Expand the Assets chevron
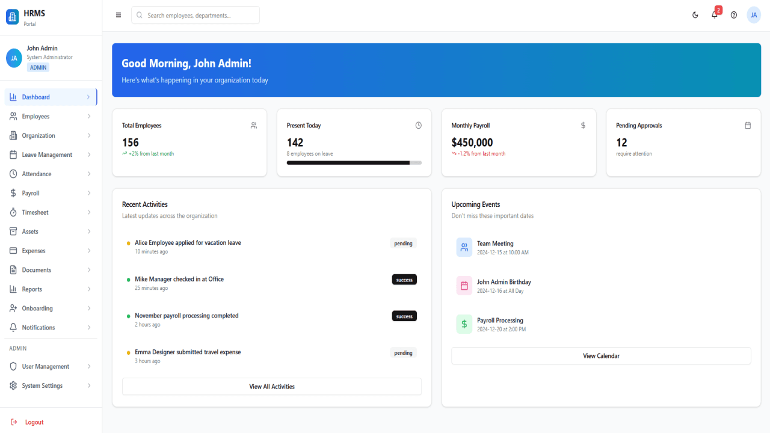 pos(88,232)
